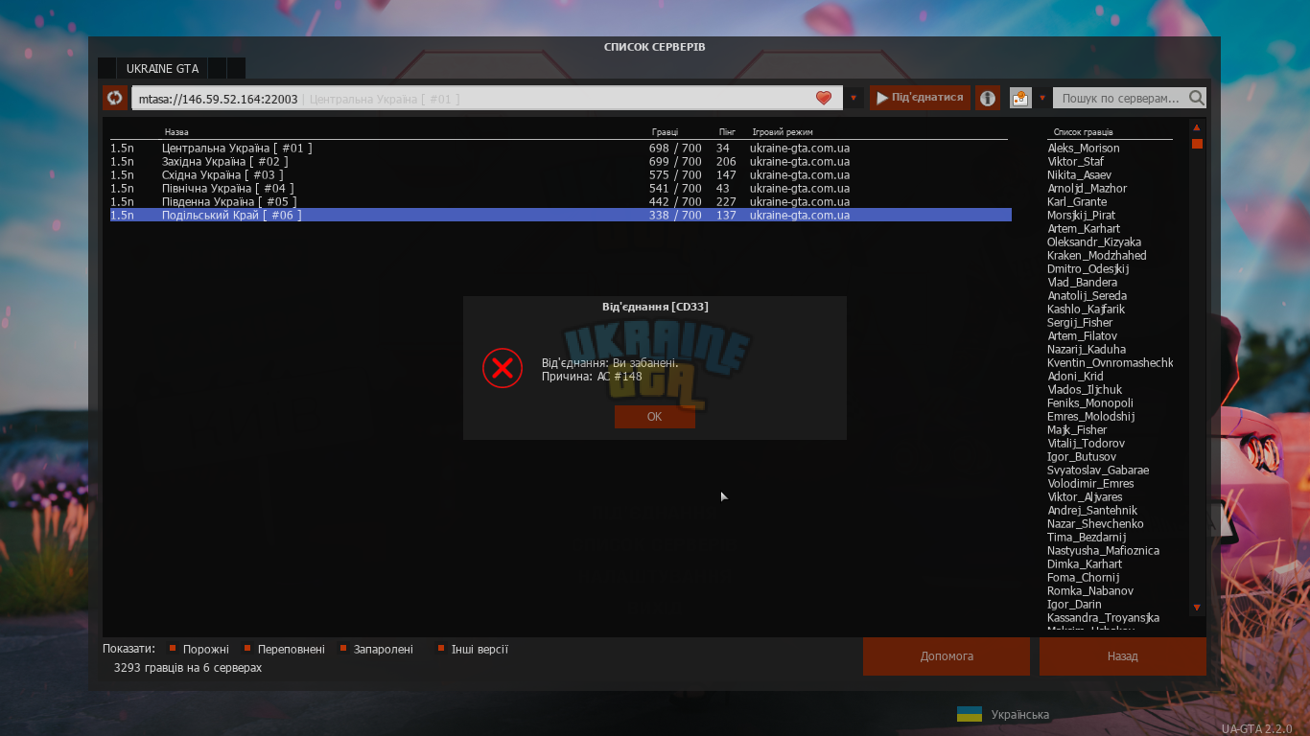The width and height of the screenshot is (1310, 736).
Task: Click the 338 / 700 player count cell
Action: [675, 215]
